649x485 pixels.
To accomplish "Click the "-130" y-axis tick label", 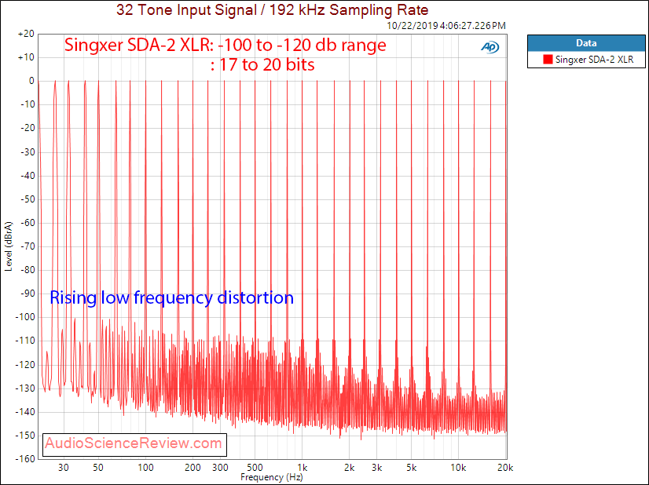I will click(25, 388).
